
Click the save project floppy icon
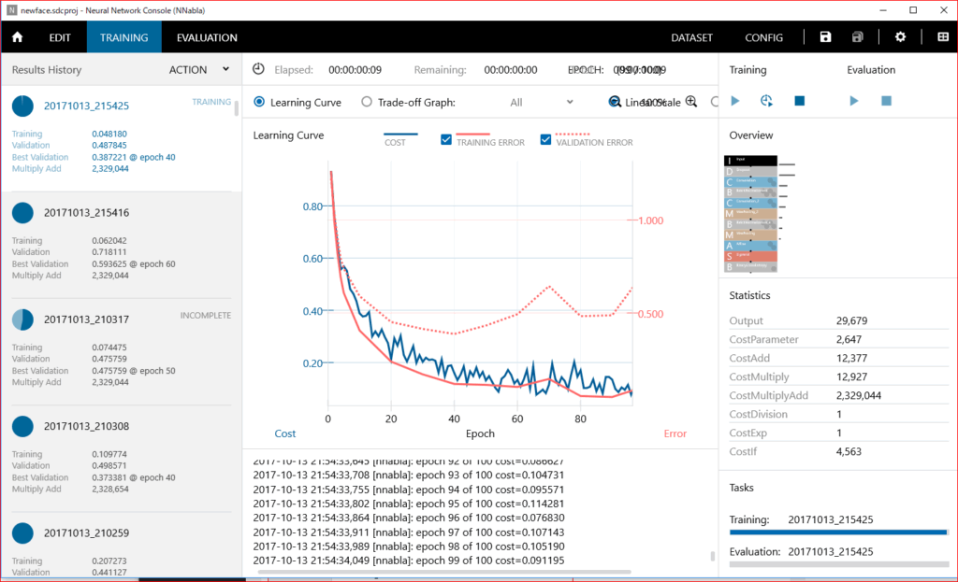(x=825, y=37)
